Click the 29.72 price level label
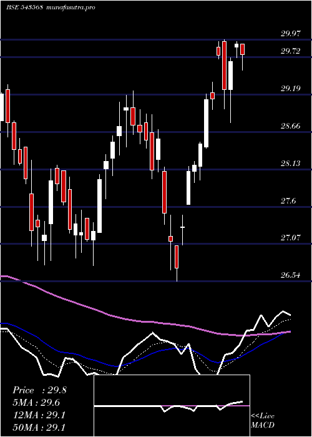 [291, 51]
